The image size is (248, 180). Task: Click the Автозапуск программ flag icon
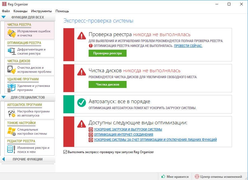tap(12, 113)
